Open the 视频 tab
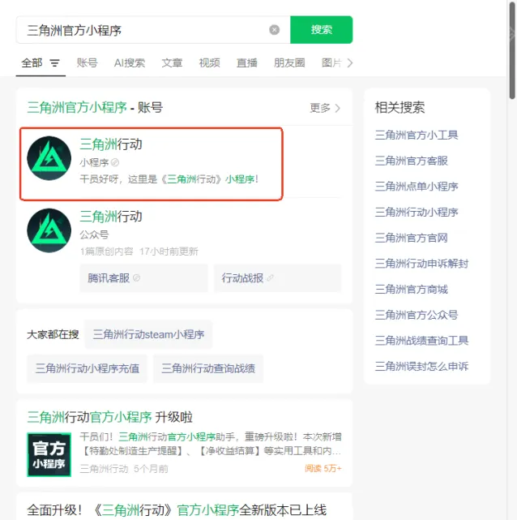The width and height of the screenshot is (517, 520). tap(209, 62)
